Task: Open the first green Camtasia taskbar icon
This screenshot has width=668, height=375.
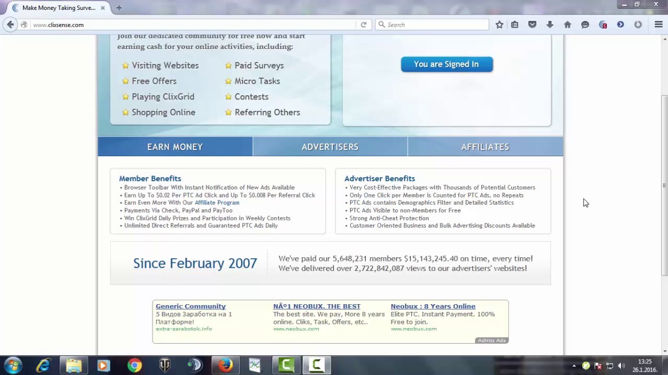Action: 286,366
